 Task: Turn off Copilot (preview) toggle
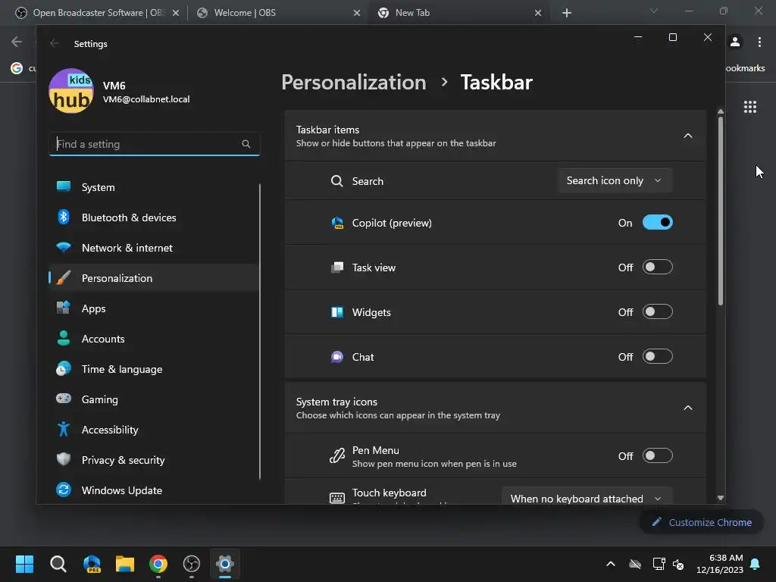point(657,222)
